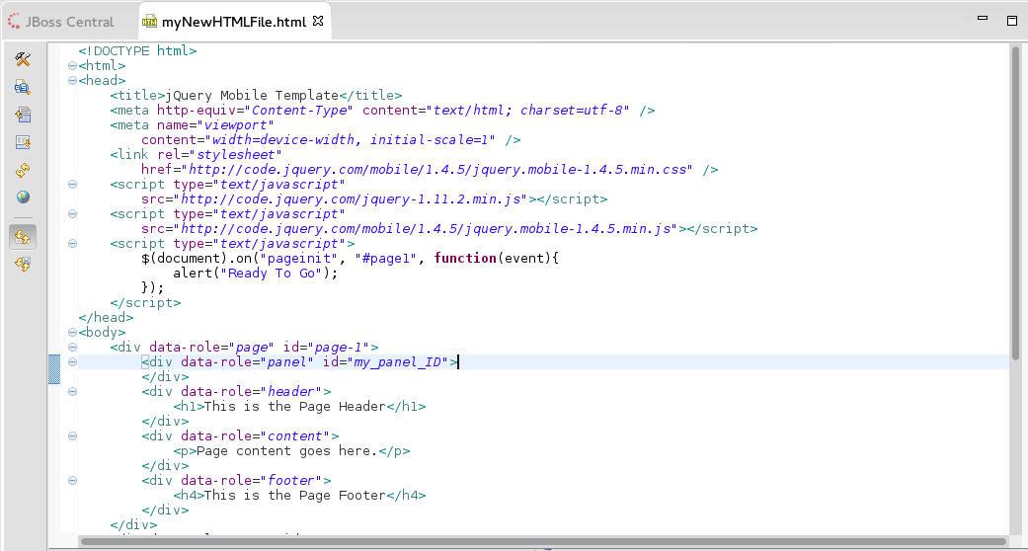Switch to the JBoss Central tab
1028x551 pixels.
[61, 22]
